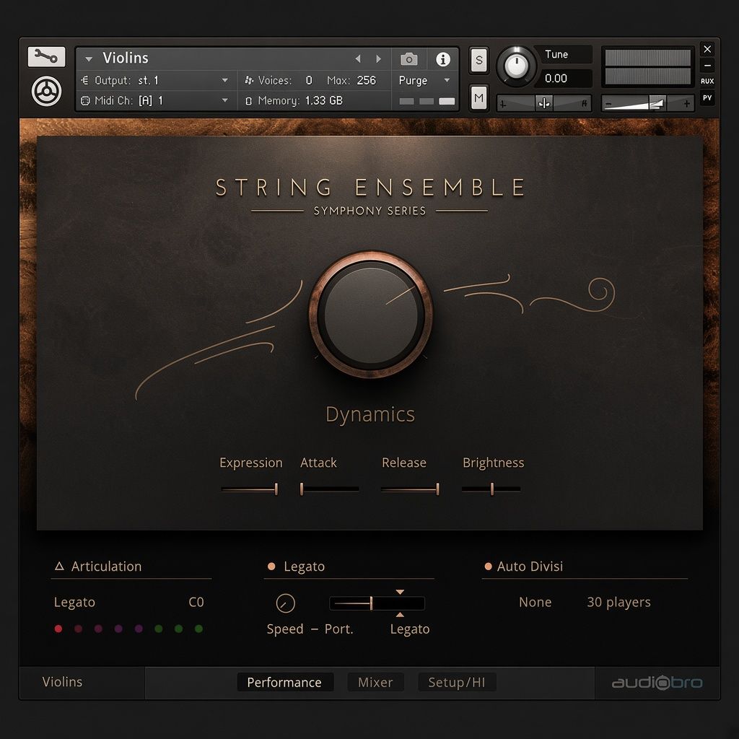Open the Purge dropdown menu
The height and width of the screenshot is (739, 739).
(424, 81)
